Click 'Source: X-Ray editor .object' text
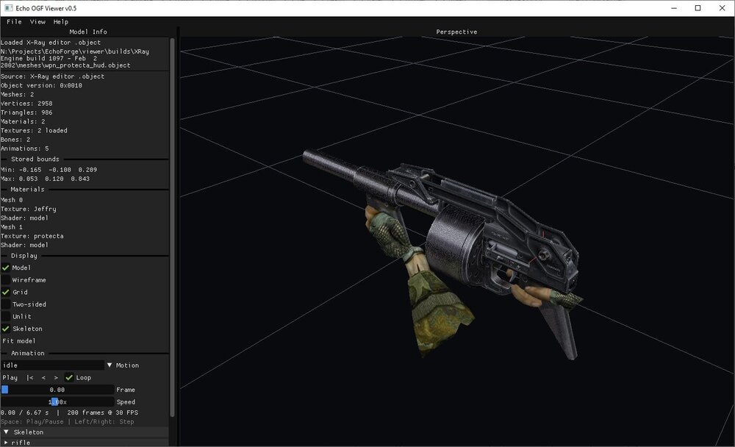This screenshot has height=447, width=735. coord(52,76)
